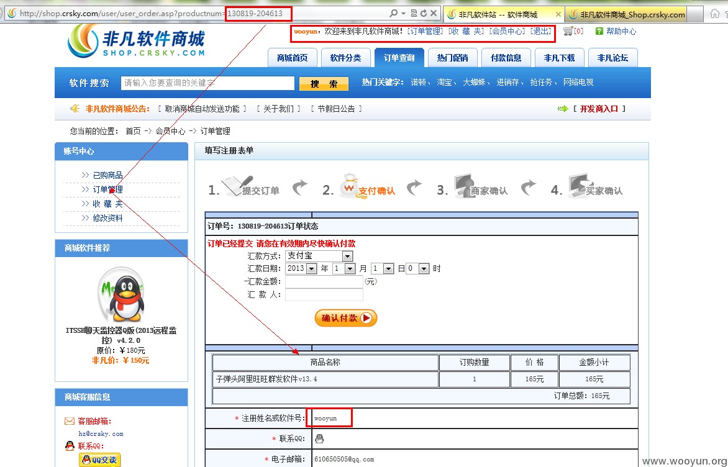Click the green arrow beside 开发商入口
Viewport: 728px width, 467px height.
[x=563, y=109]
